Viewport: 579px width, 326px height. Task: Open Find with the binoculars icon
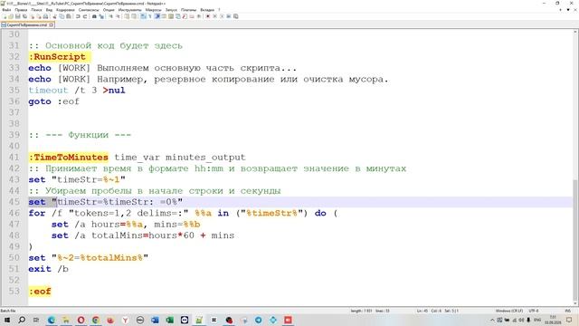pos(94,16)
